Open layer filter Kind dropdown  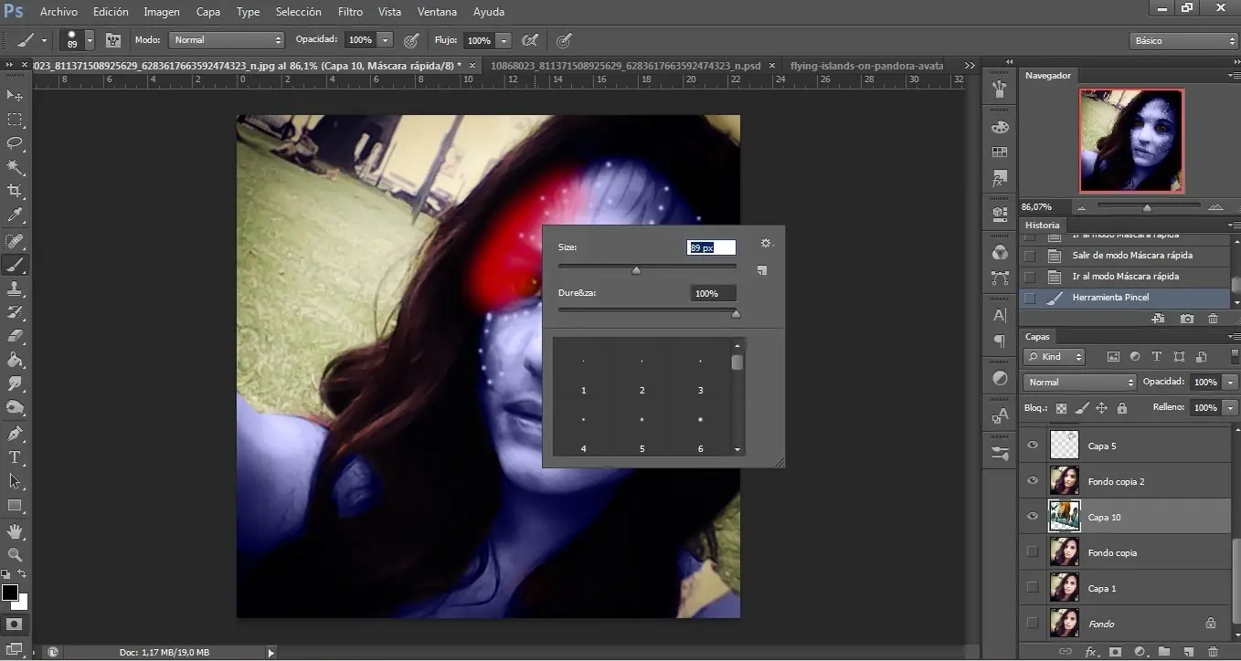coord(1054,357)
